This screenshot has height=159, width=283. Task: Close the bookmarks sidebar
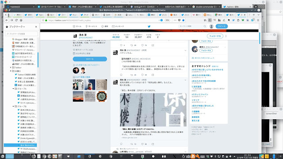(36, 26)
